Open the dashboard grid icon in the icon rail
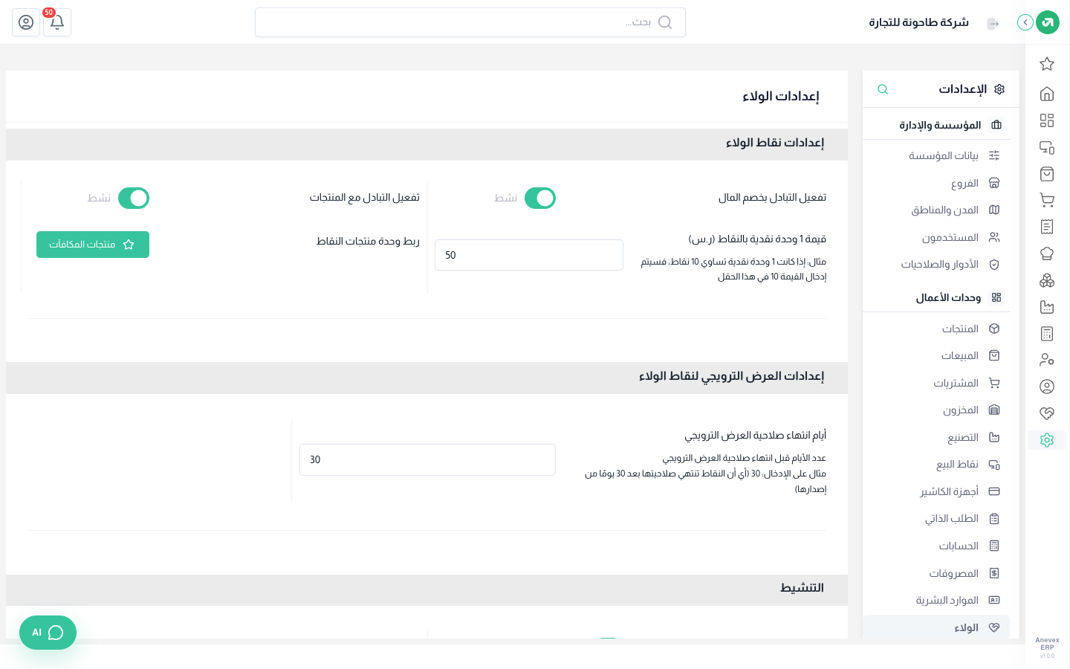This screenshot has width=1070, height=669. [1047, 120]
